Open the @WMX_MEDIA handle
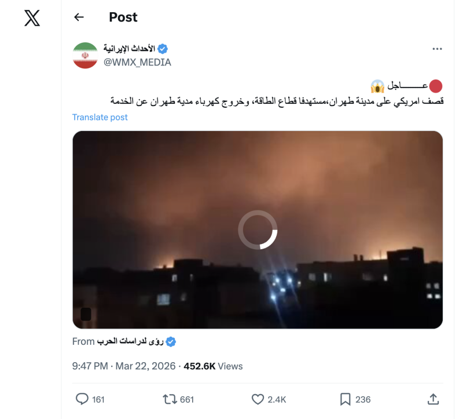Screen dimensions: 463x419 click(137, 63)
